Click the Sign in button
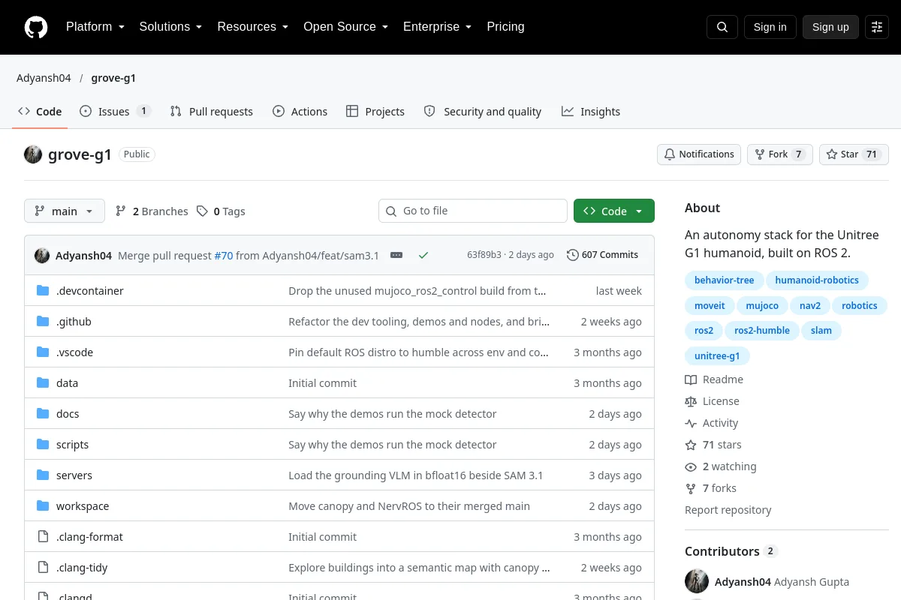 (770, 27)
